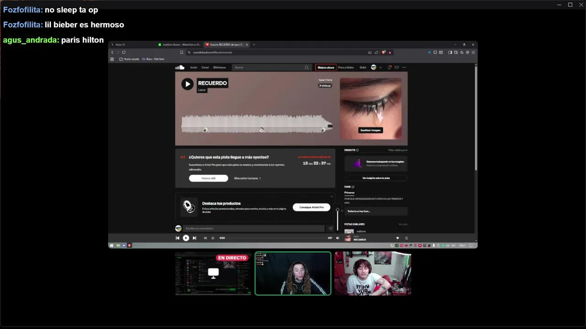Click the browser back arrow
The height and width of the screenshot is (329, 586).
[113, 53]
